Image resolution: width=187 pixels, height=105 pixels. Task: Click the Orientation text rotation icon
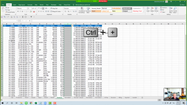46,8
